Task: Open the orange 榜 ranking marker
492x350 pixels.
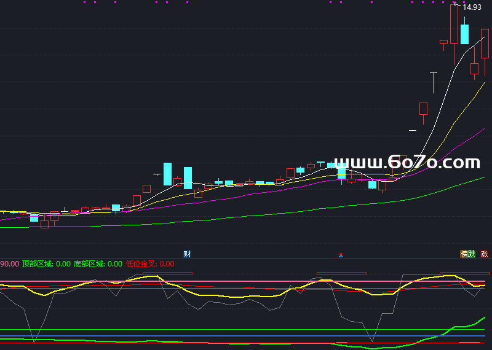Action: (464, 254)
